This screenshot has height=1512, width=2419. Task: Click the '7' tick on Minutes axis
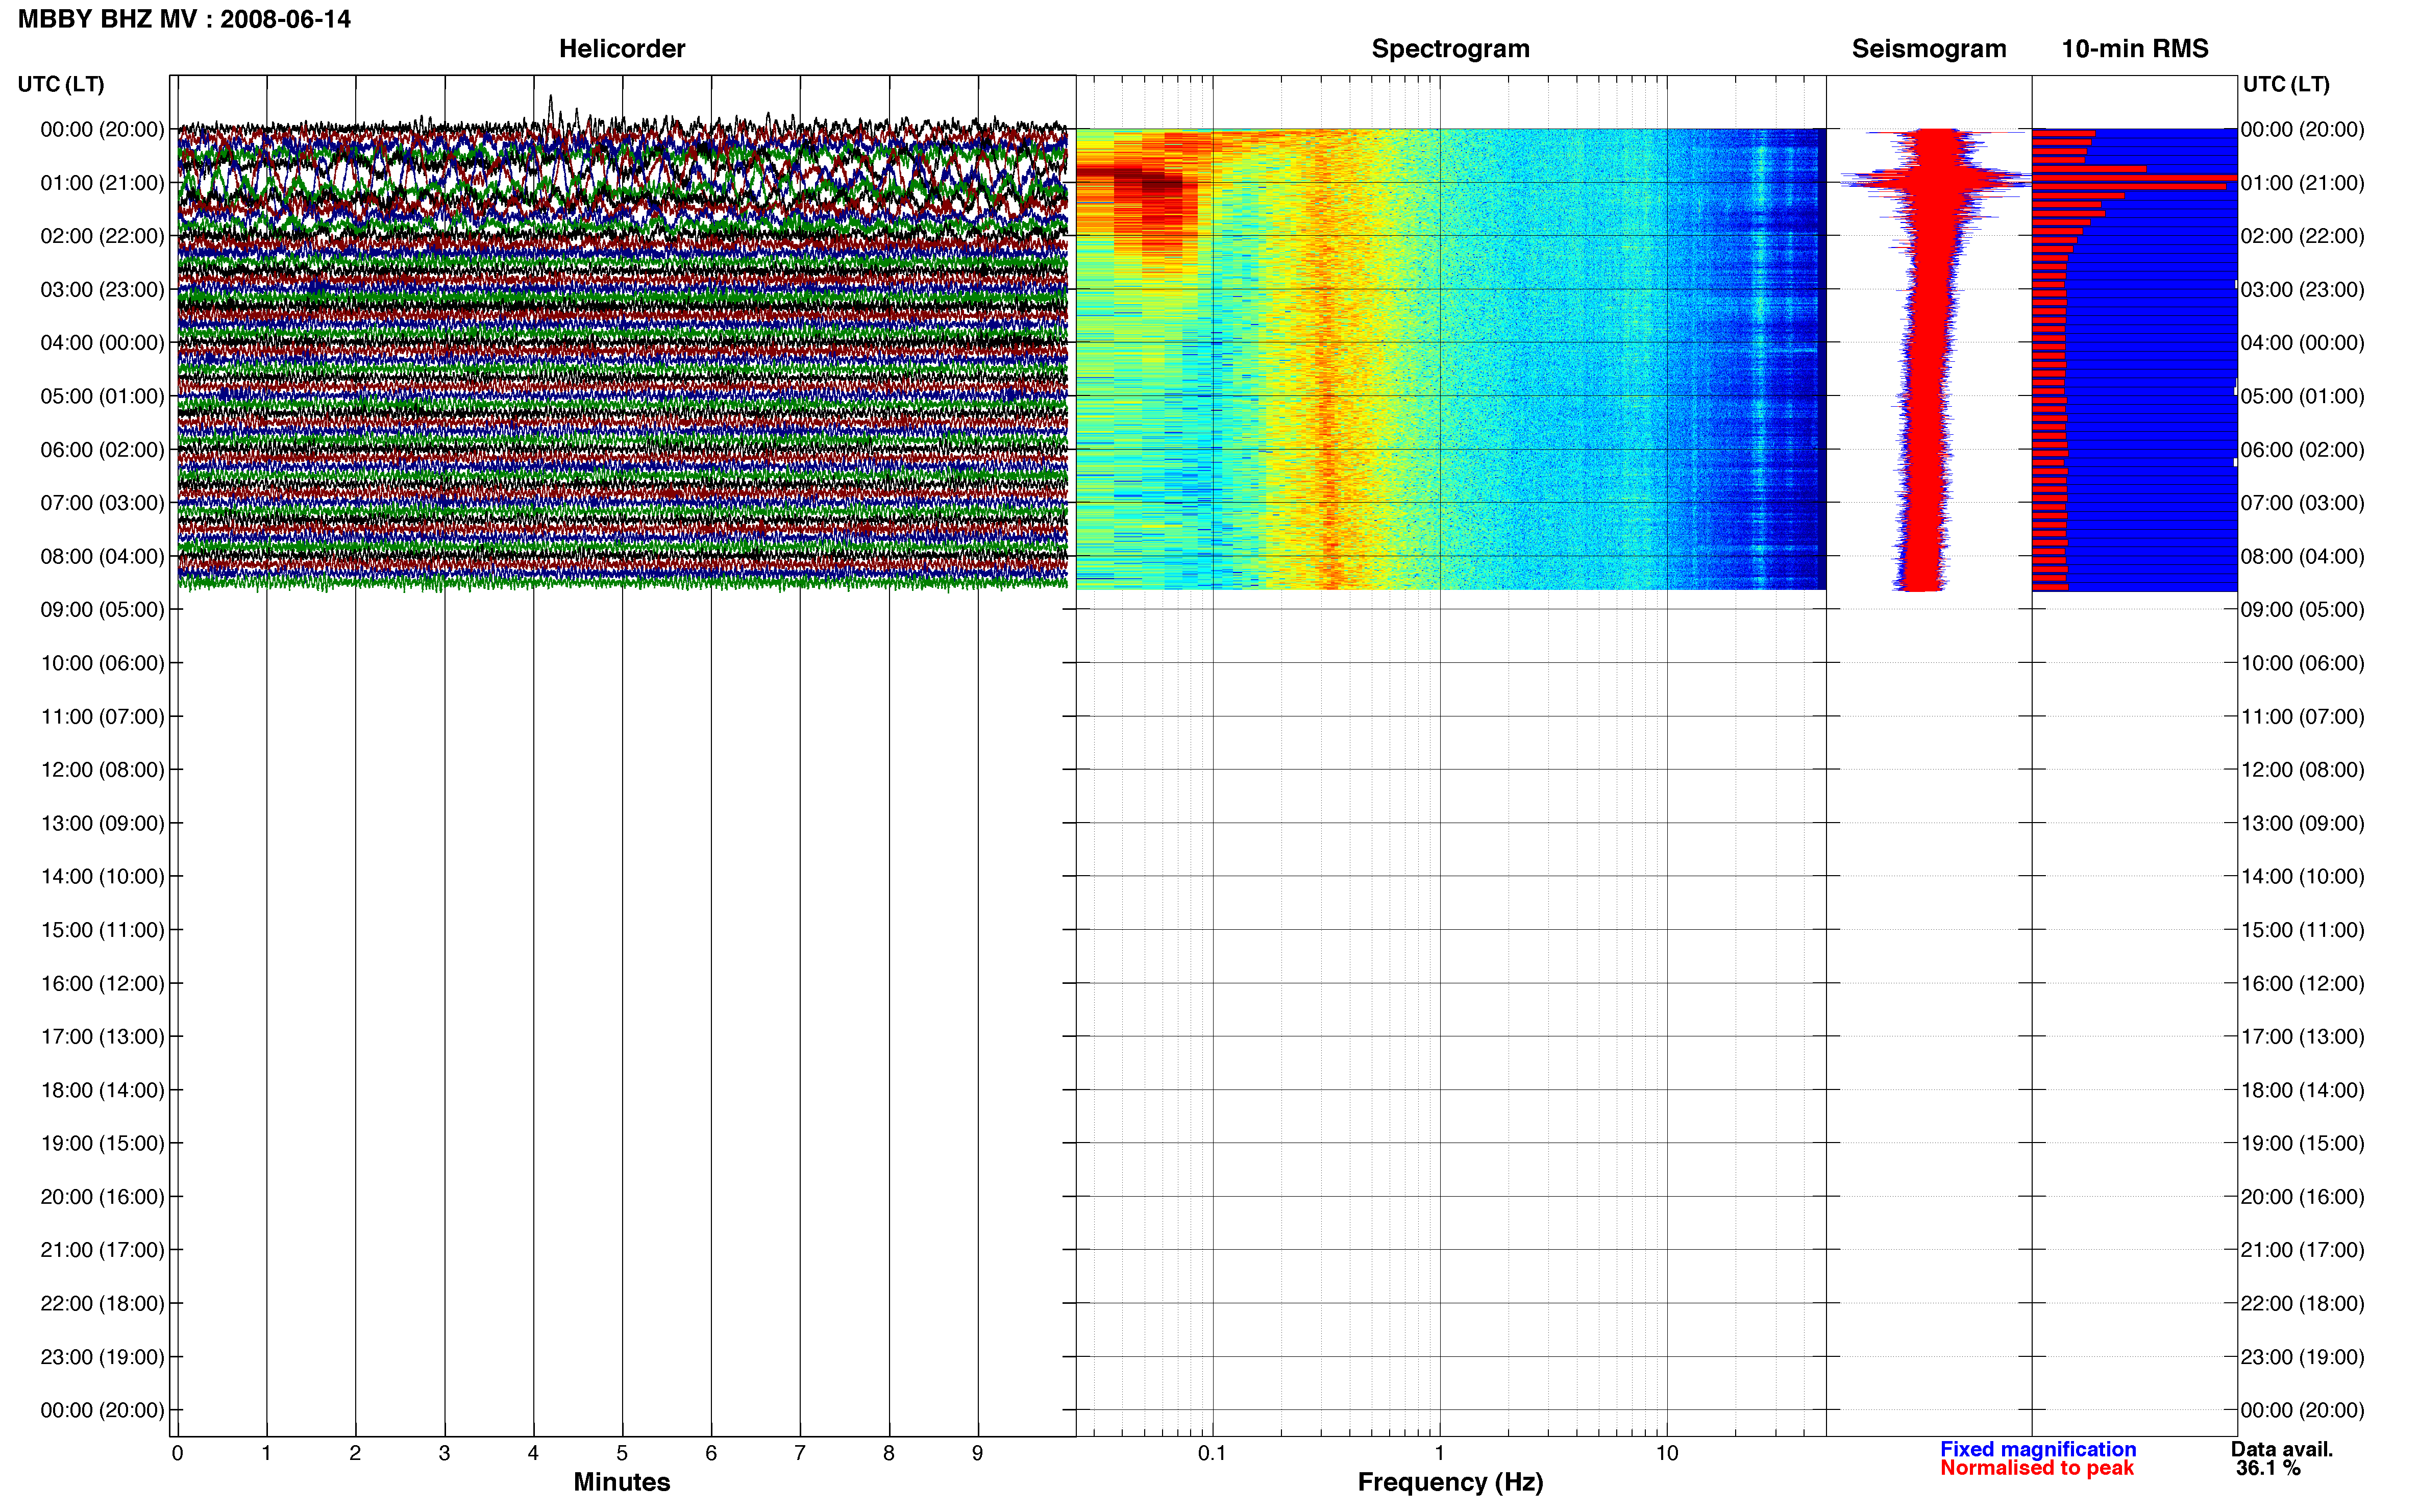[x=800, y=1453]
